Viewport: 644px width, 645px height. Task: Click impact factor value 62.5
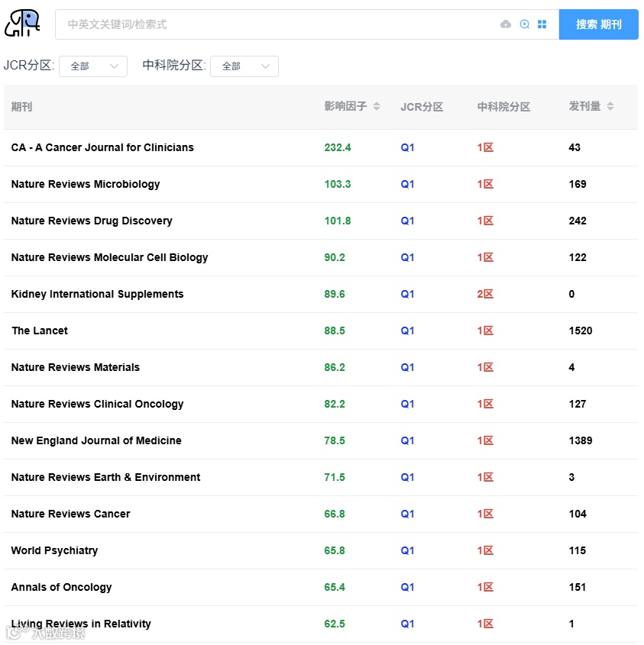click(x=335, y=624)
